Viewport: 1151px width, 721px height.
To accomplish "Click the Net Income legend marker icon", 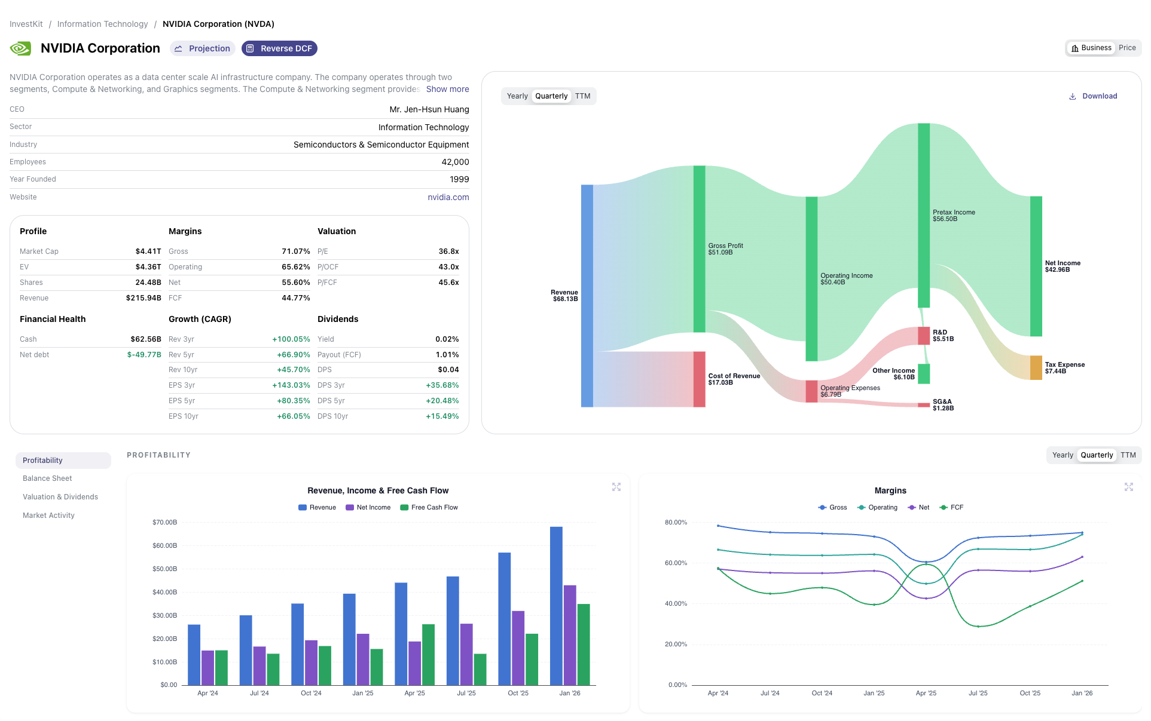I will pyautogui.click(x=349, y=507).
